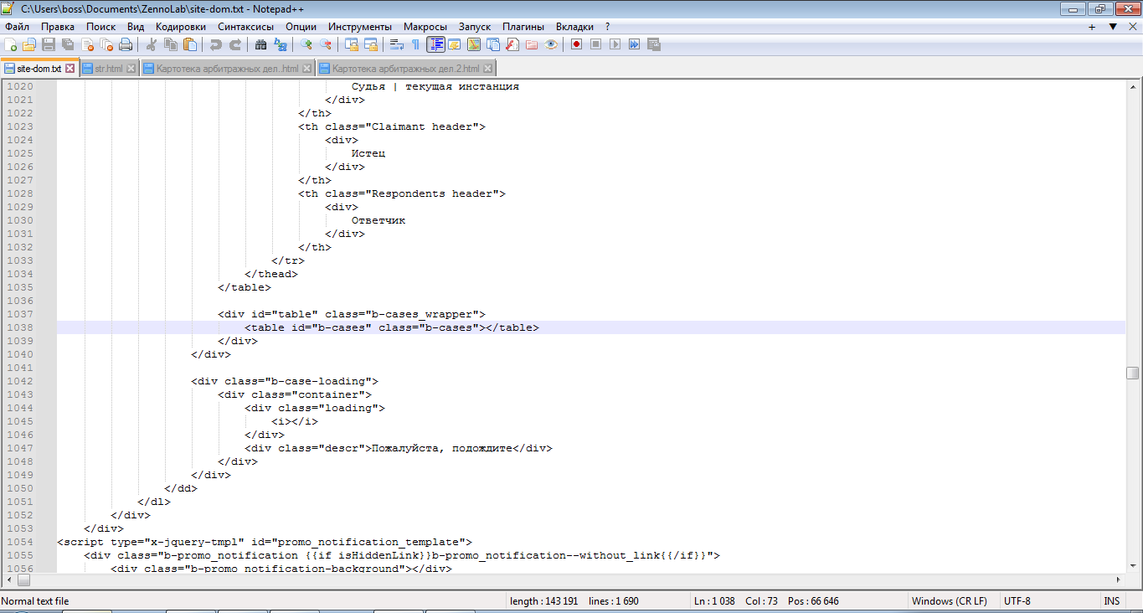Open the Кодировки menu
Screen dimensions: 1143x613
point(181,27)
